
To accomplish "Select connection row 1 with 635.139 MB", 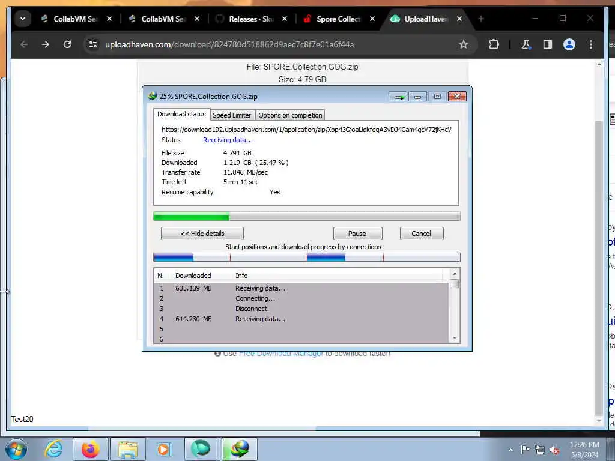I will tap(301, 288).
